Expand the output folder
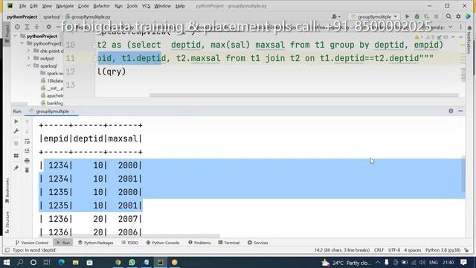This screenshot has width=476, height=268. [x=29, y=58]
